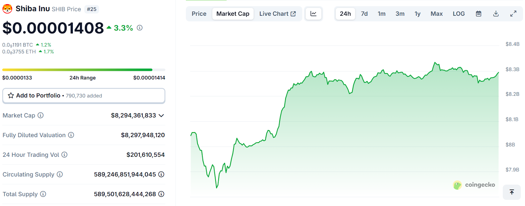Open info icon after 589,501,628,444,268 value
This screenshot has width=525, height=206.
pyautogui.click(x=161, y=194)
